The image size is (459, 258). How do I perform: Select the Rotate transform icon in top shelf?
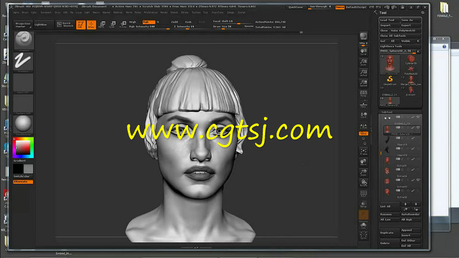[123, 25]
